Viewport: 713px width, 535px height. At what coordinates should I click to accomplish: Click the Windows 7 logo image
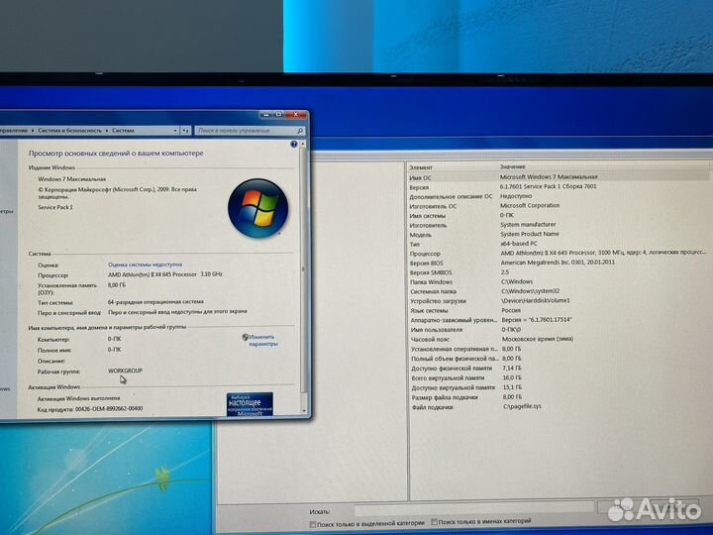255,204
